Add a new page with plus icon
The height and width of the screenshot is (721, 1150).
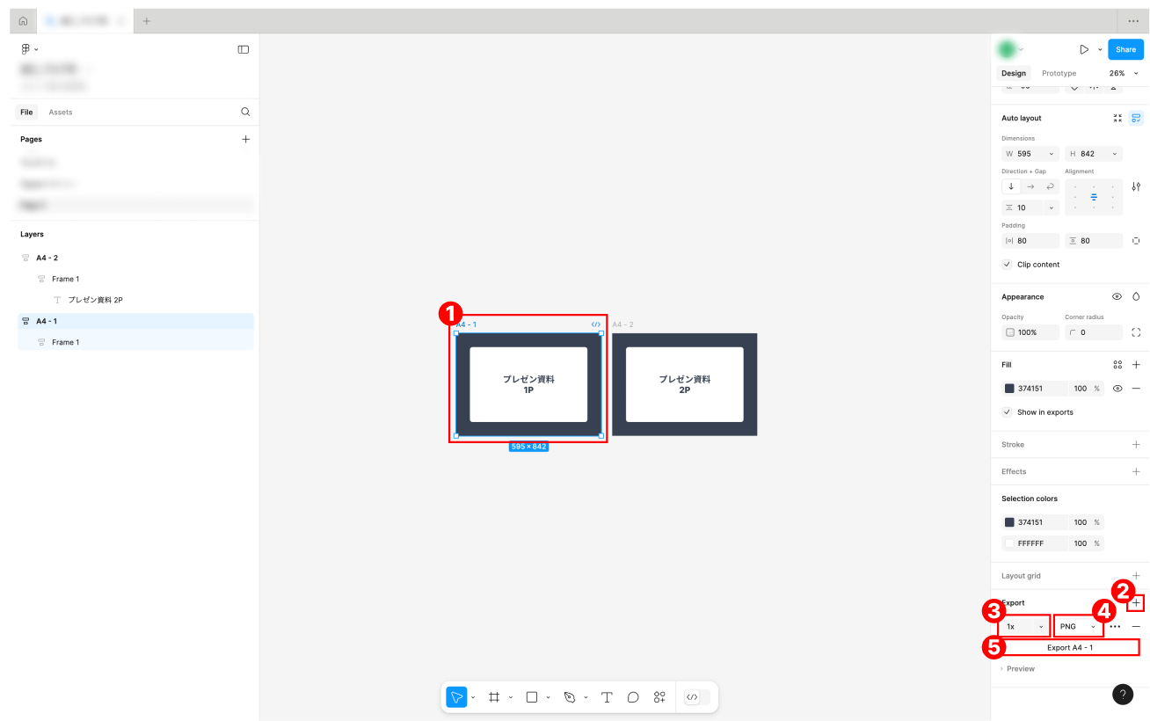(x=245, y=139)
